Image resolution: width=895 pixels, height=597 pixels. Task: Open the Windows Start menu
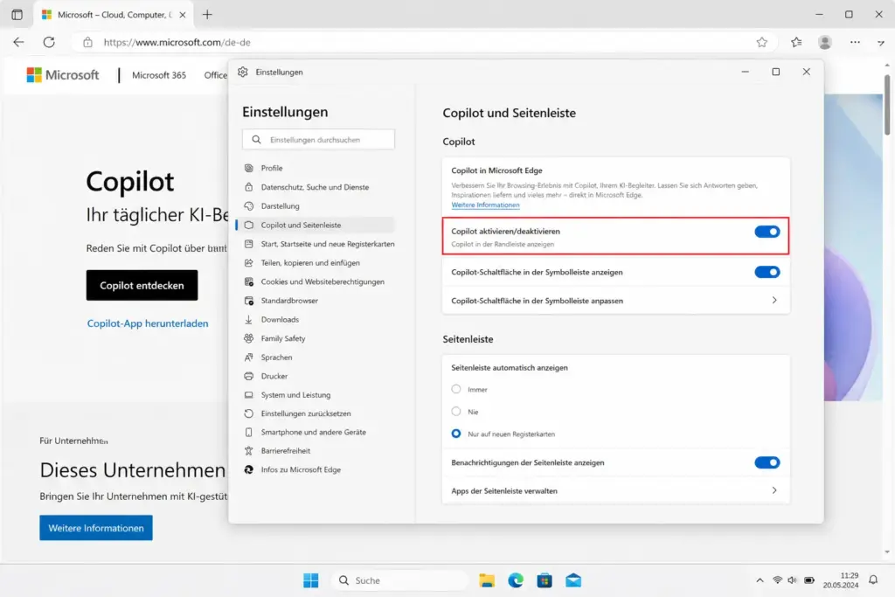[311, 580]
